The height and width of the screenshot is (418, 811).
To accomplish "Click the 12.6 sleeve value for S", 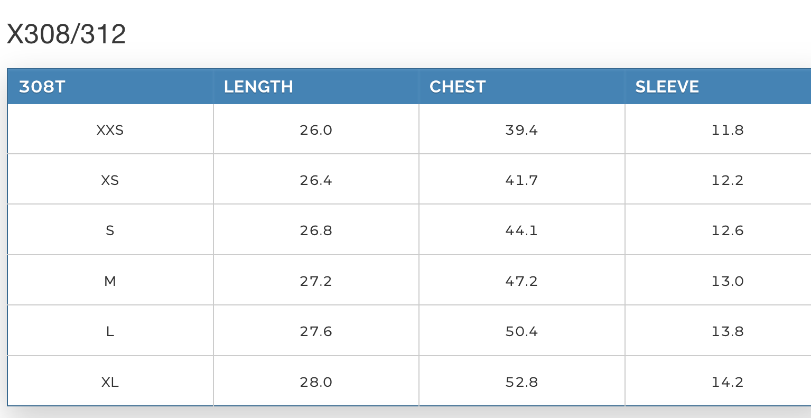I will coord(728,230).
